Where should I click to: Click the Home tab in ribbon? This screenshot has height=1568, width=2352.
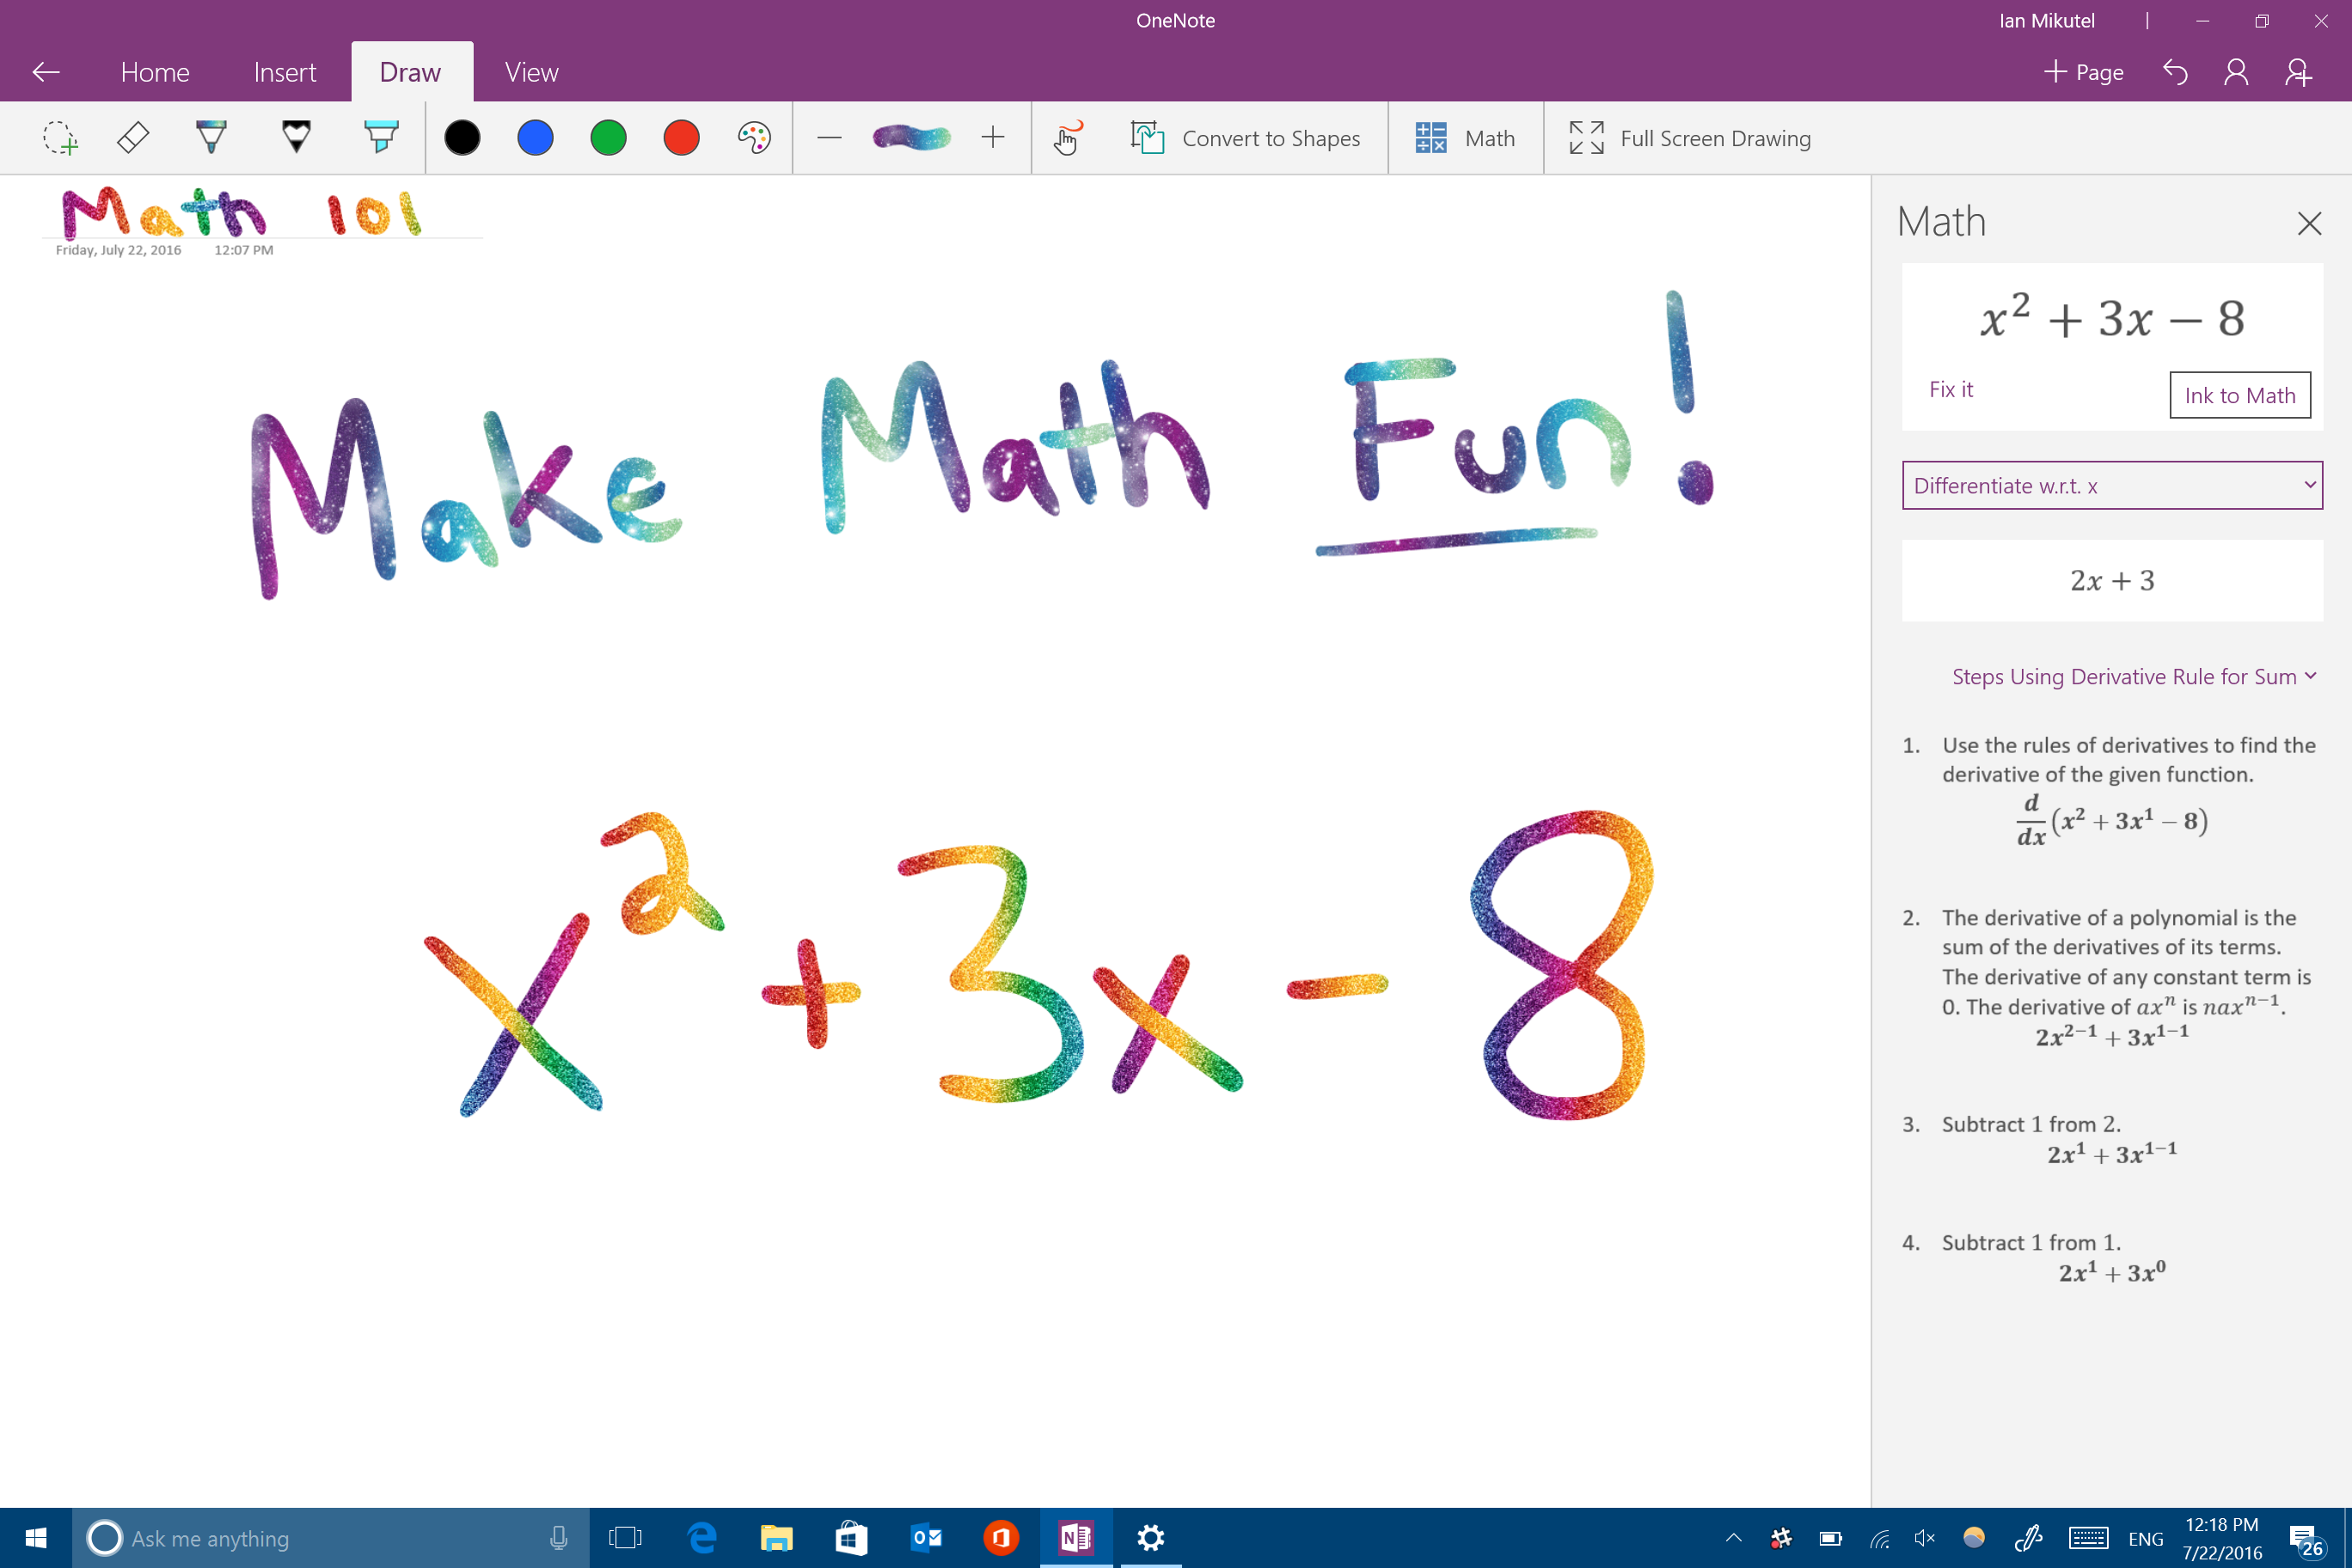coord(156,71)
